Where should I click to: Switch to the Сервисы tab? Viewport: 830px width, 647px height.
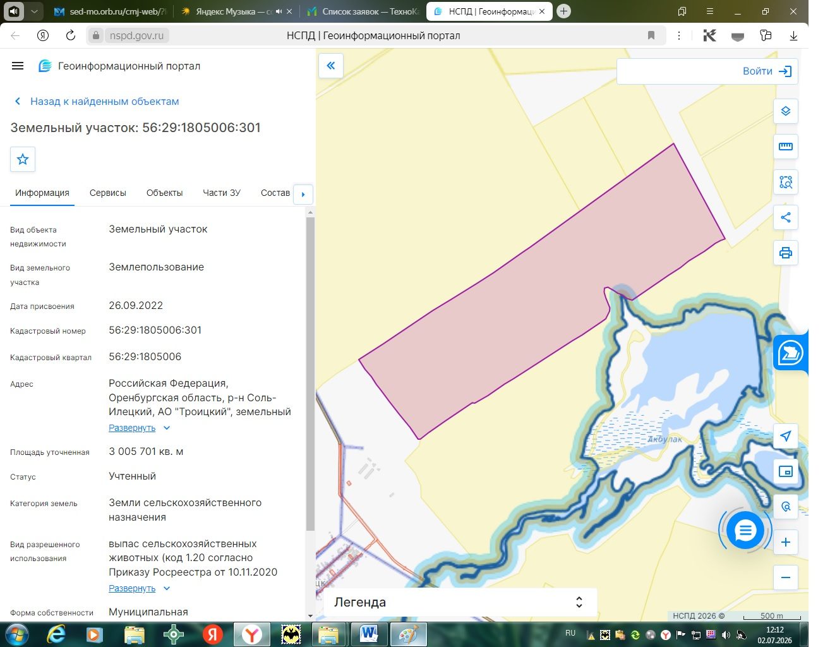[108, 193]
